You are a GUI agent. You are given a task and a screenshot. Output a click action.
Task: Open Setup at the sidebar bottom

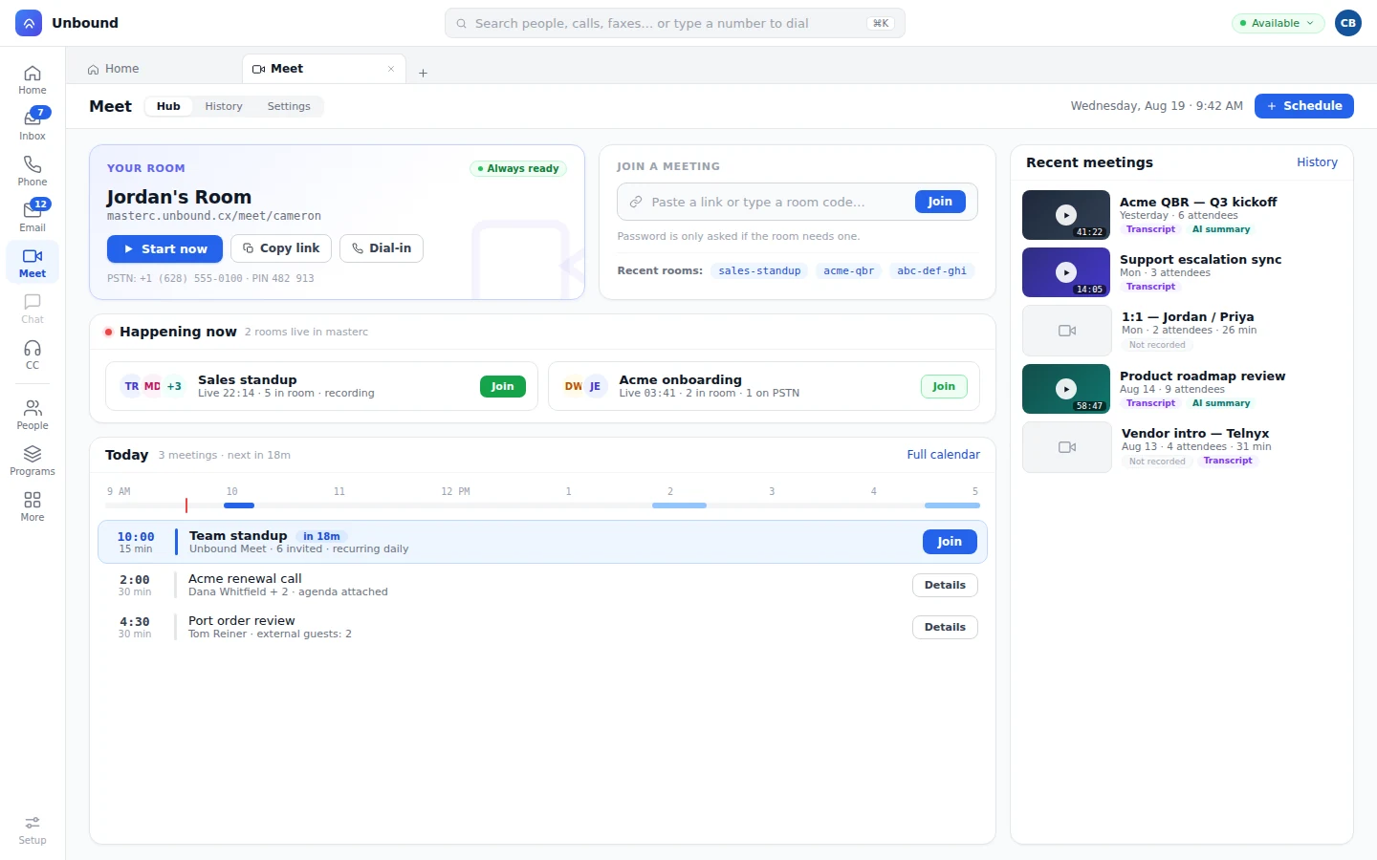[x=33, y=829]
